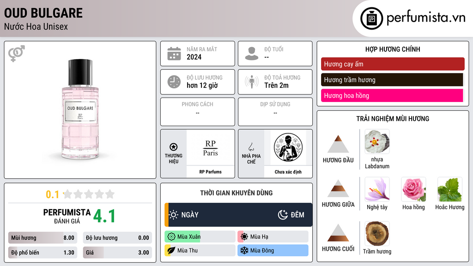473x266 pixels.
Task: Select the red Hương cay ấm accord bar
Action: (x=393, y=64)
